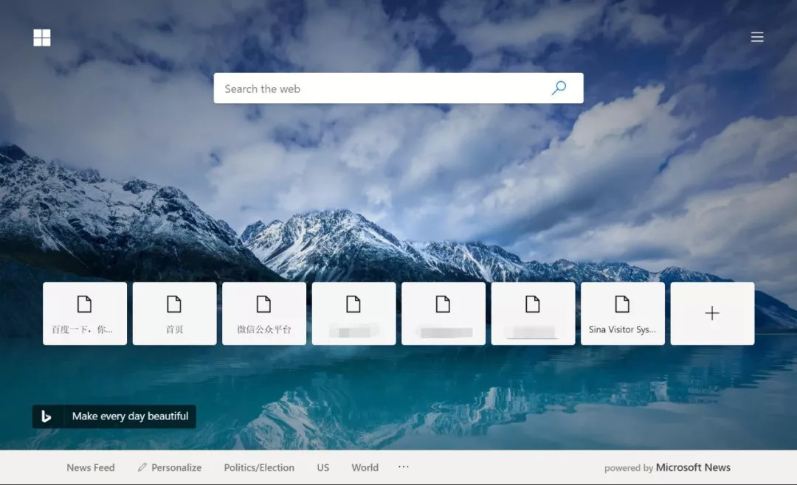Add a new quick link tile

click(712, 313)
